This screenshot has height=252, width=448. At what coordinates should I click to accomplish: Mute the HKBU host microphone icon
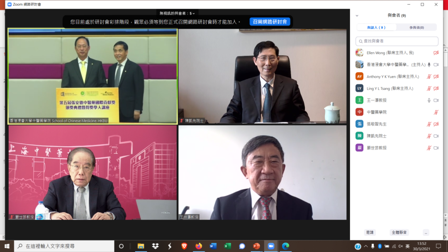coord(429,65)
